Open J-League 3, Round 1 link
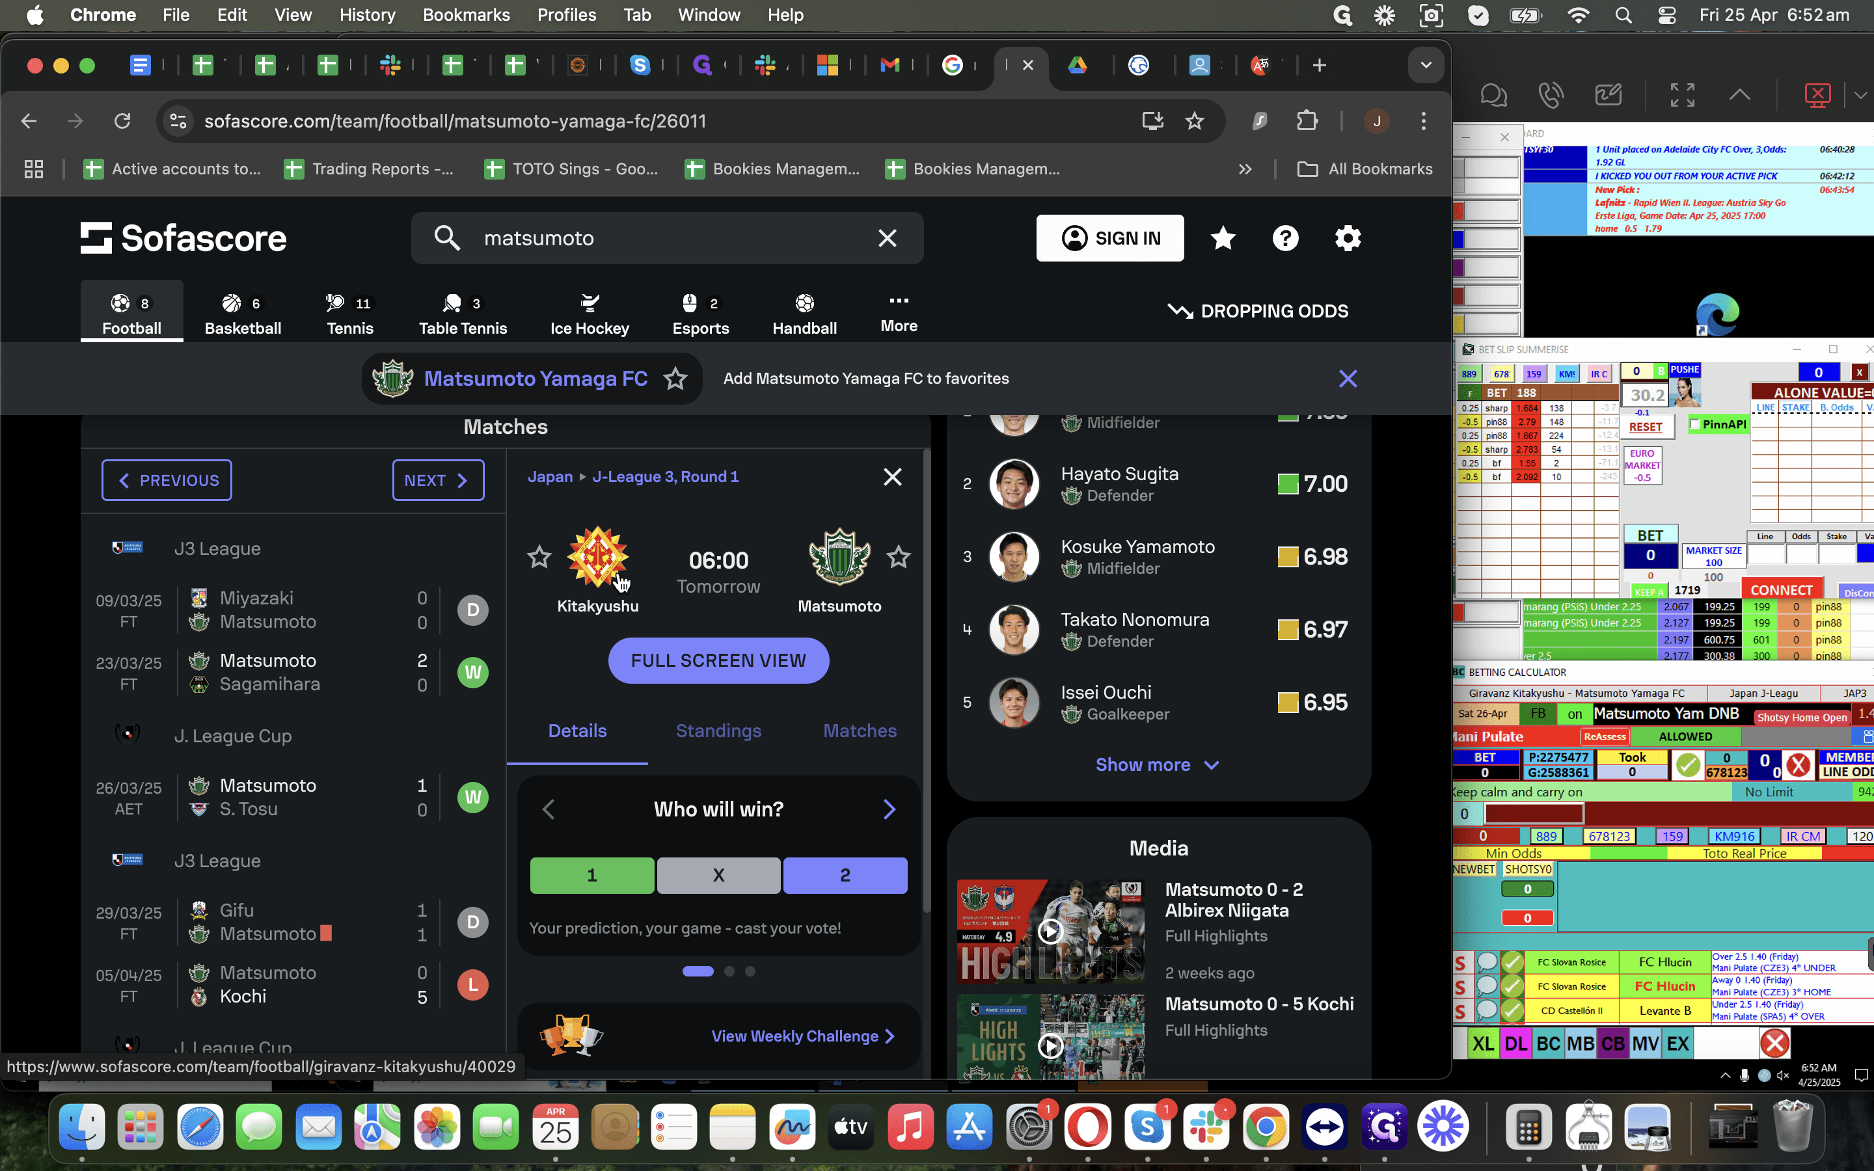The width and height of the screenshot is (1874, 1171). coord(665,477)
